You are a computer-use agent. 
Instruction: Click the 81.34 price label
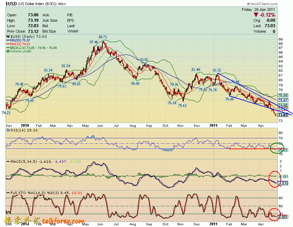point(48,70)
